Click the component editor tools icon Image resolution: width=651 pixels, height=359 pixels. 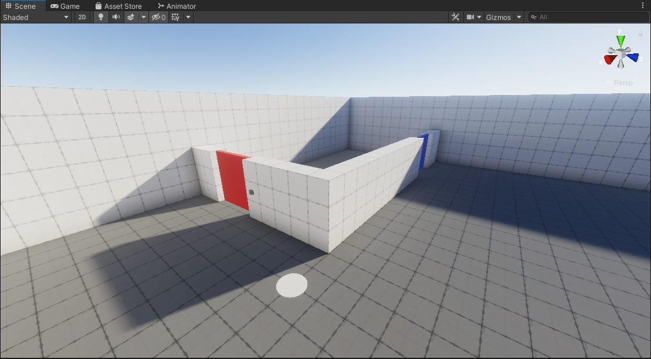tap(456, 17)
